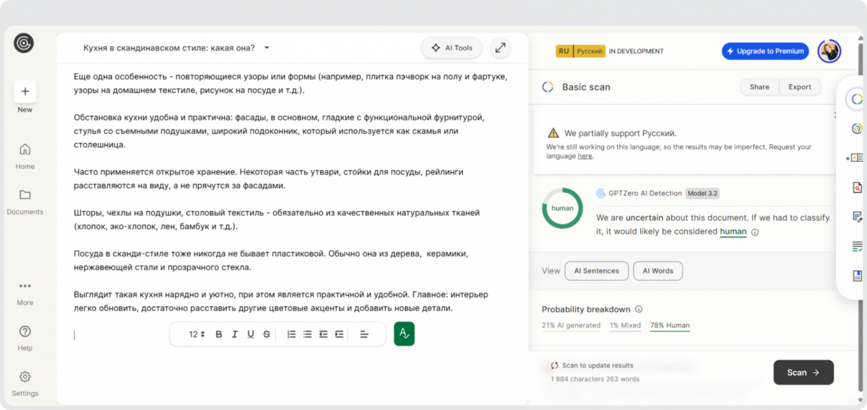867x410 pixels.
Task: Select the 21% AI generated breakdown tab
Action: coord(571,326)
